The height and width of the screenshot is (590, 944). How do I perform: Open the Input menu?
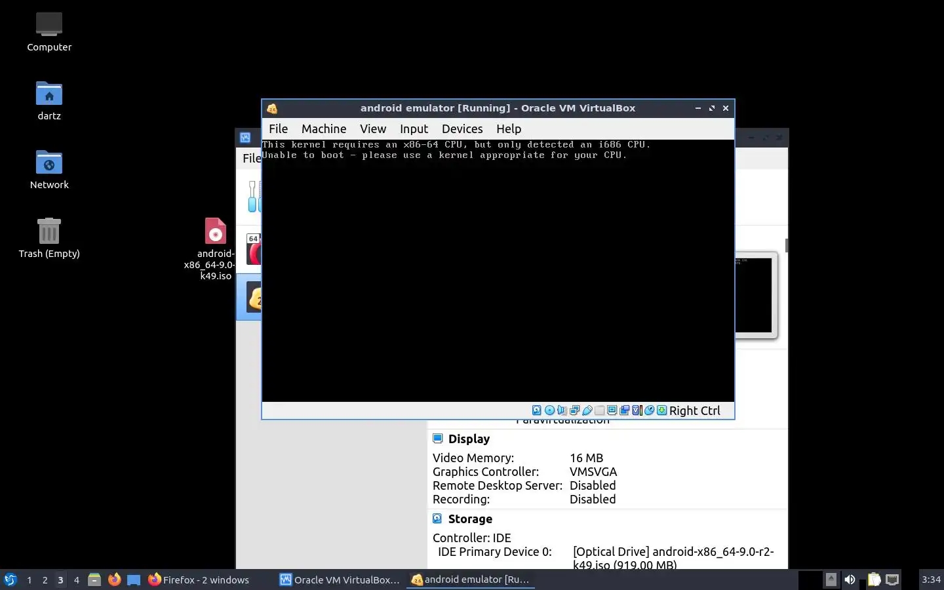click(414, 129)
